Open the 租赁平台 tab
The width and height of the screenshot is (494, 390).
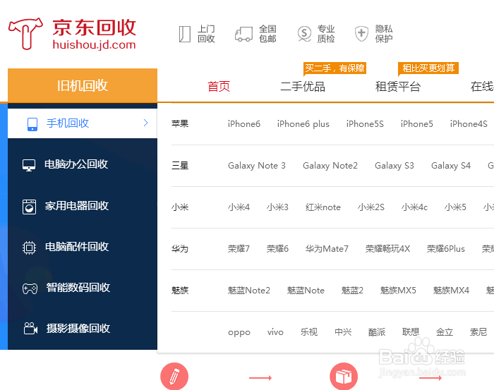[398, 86]
